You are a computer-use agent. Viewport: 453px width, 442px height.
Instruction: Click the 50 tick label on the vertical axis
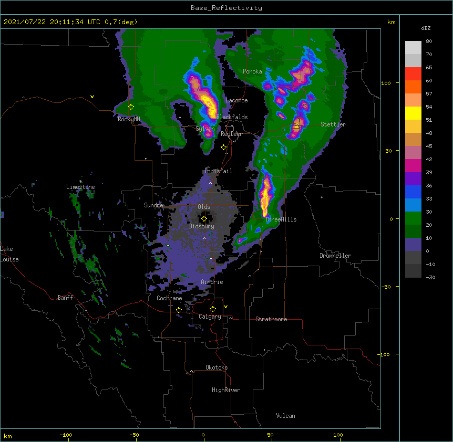point(388,151)
